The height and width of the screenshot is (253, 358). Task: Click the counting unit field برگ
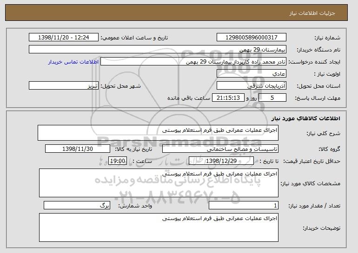point(77,205)
